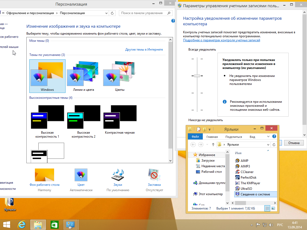Open recent locations dropdown in explorer

click(207, 145)
